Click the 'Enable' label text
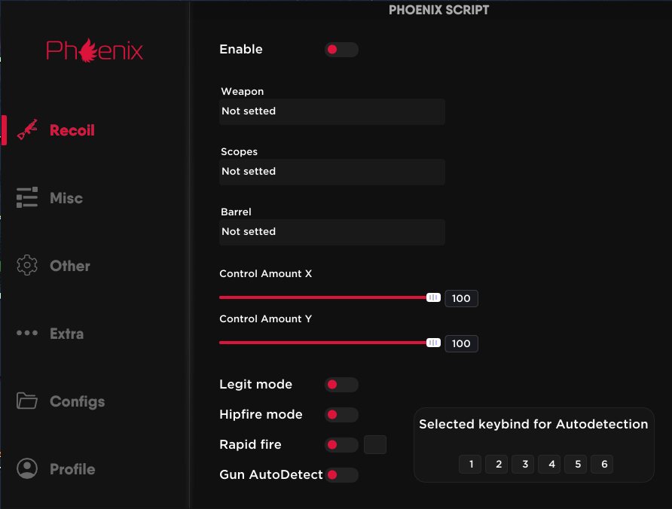672x509 pixels. coord(241,49)
